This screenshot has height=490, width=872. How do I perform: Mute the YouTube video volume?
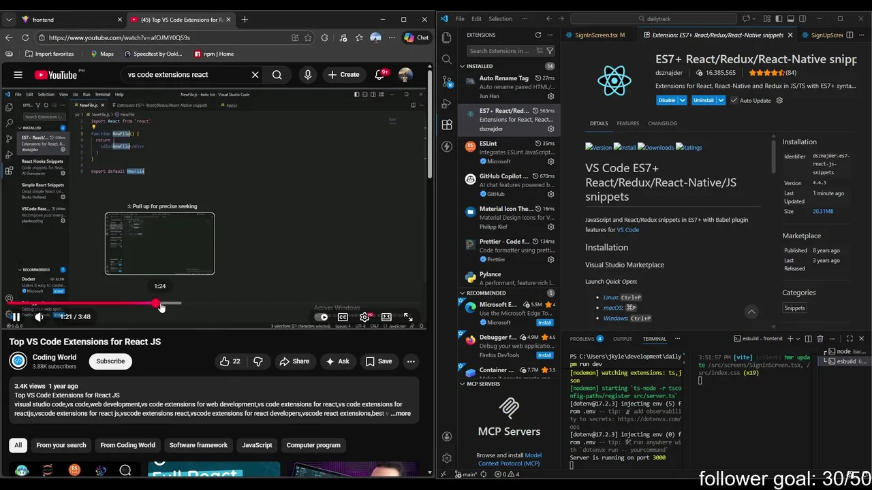(40, 316)
